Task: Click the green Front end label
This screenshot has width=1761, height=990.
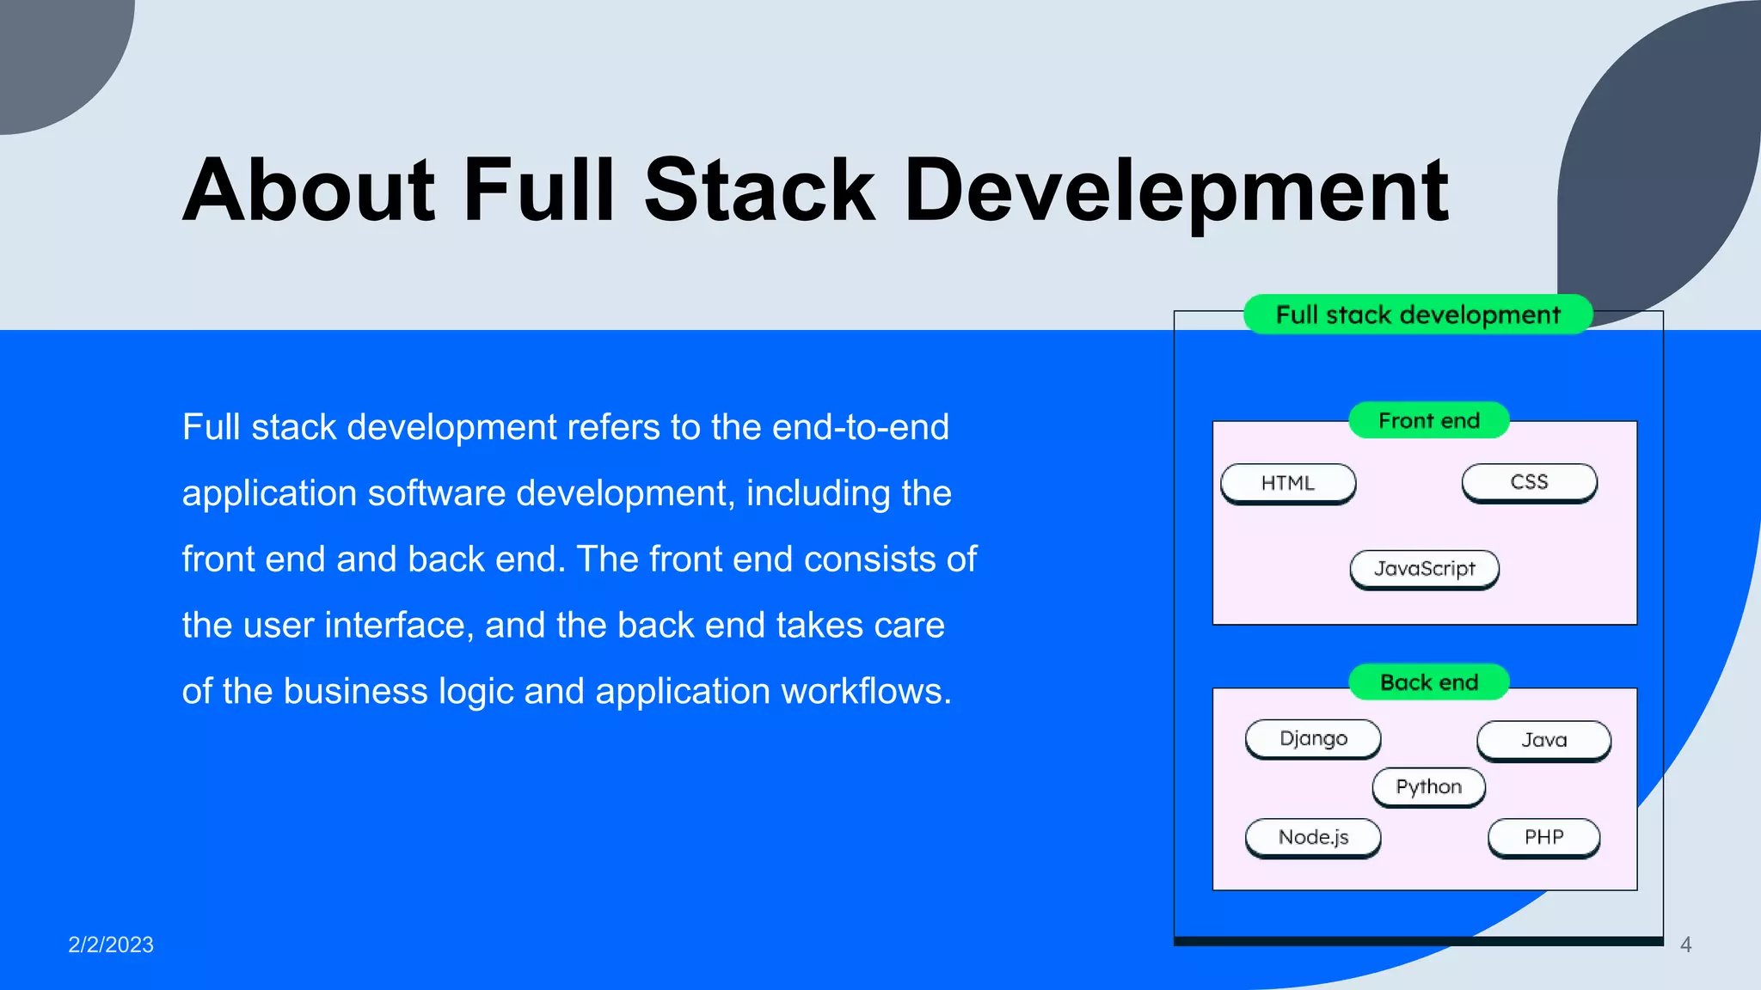Action: click(x=1428, y=420)
